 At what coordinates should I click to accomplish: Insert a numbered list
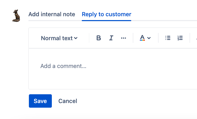pyautogui.click(x=180, y=38)
